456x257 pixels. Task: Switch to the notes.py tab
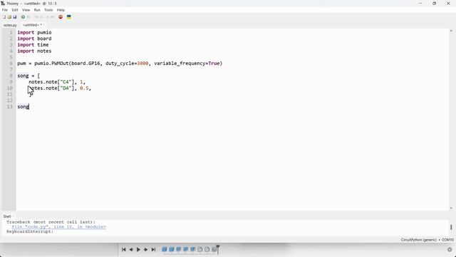(10, 26)
